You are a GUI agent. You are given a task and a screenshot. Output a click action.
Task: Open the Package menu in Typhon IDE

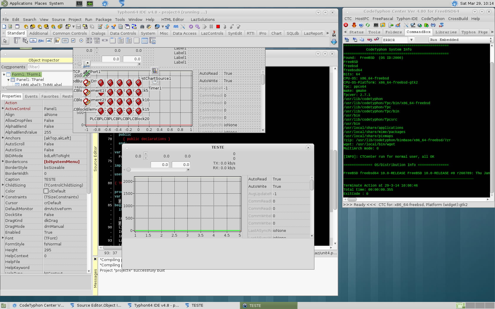click(x=103, y=19)
